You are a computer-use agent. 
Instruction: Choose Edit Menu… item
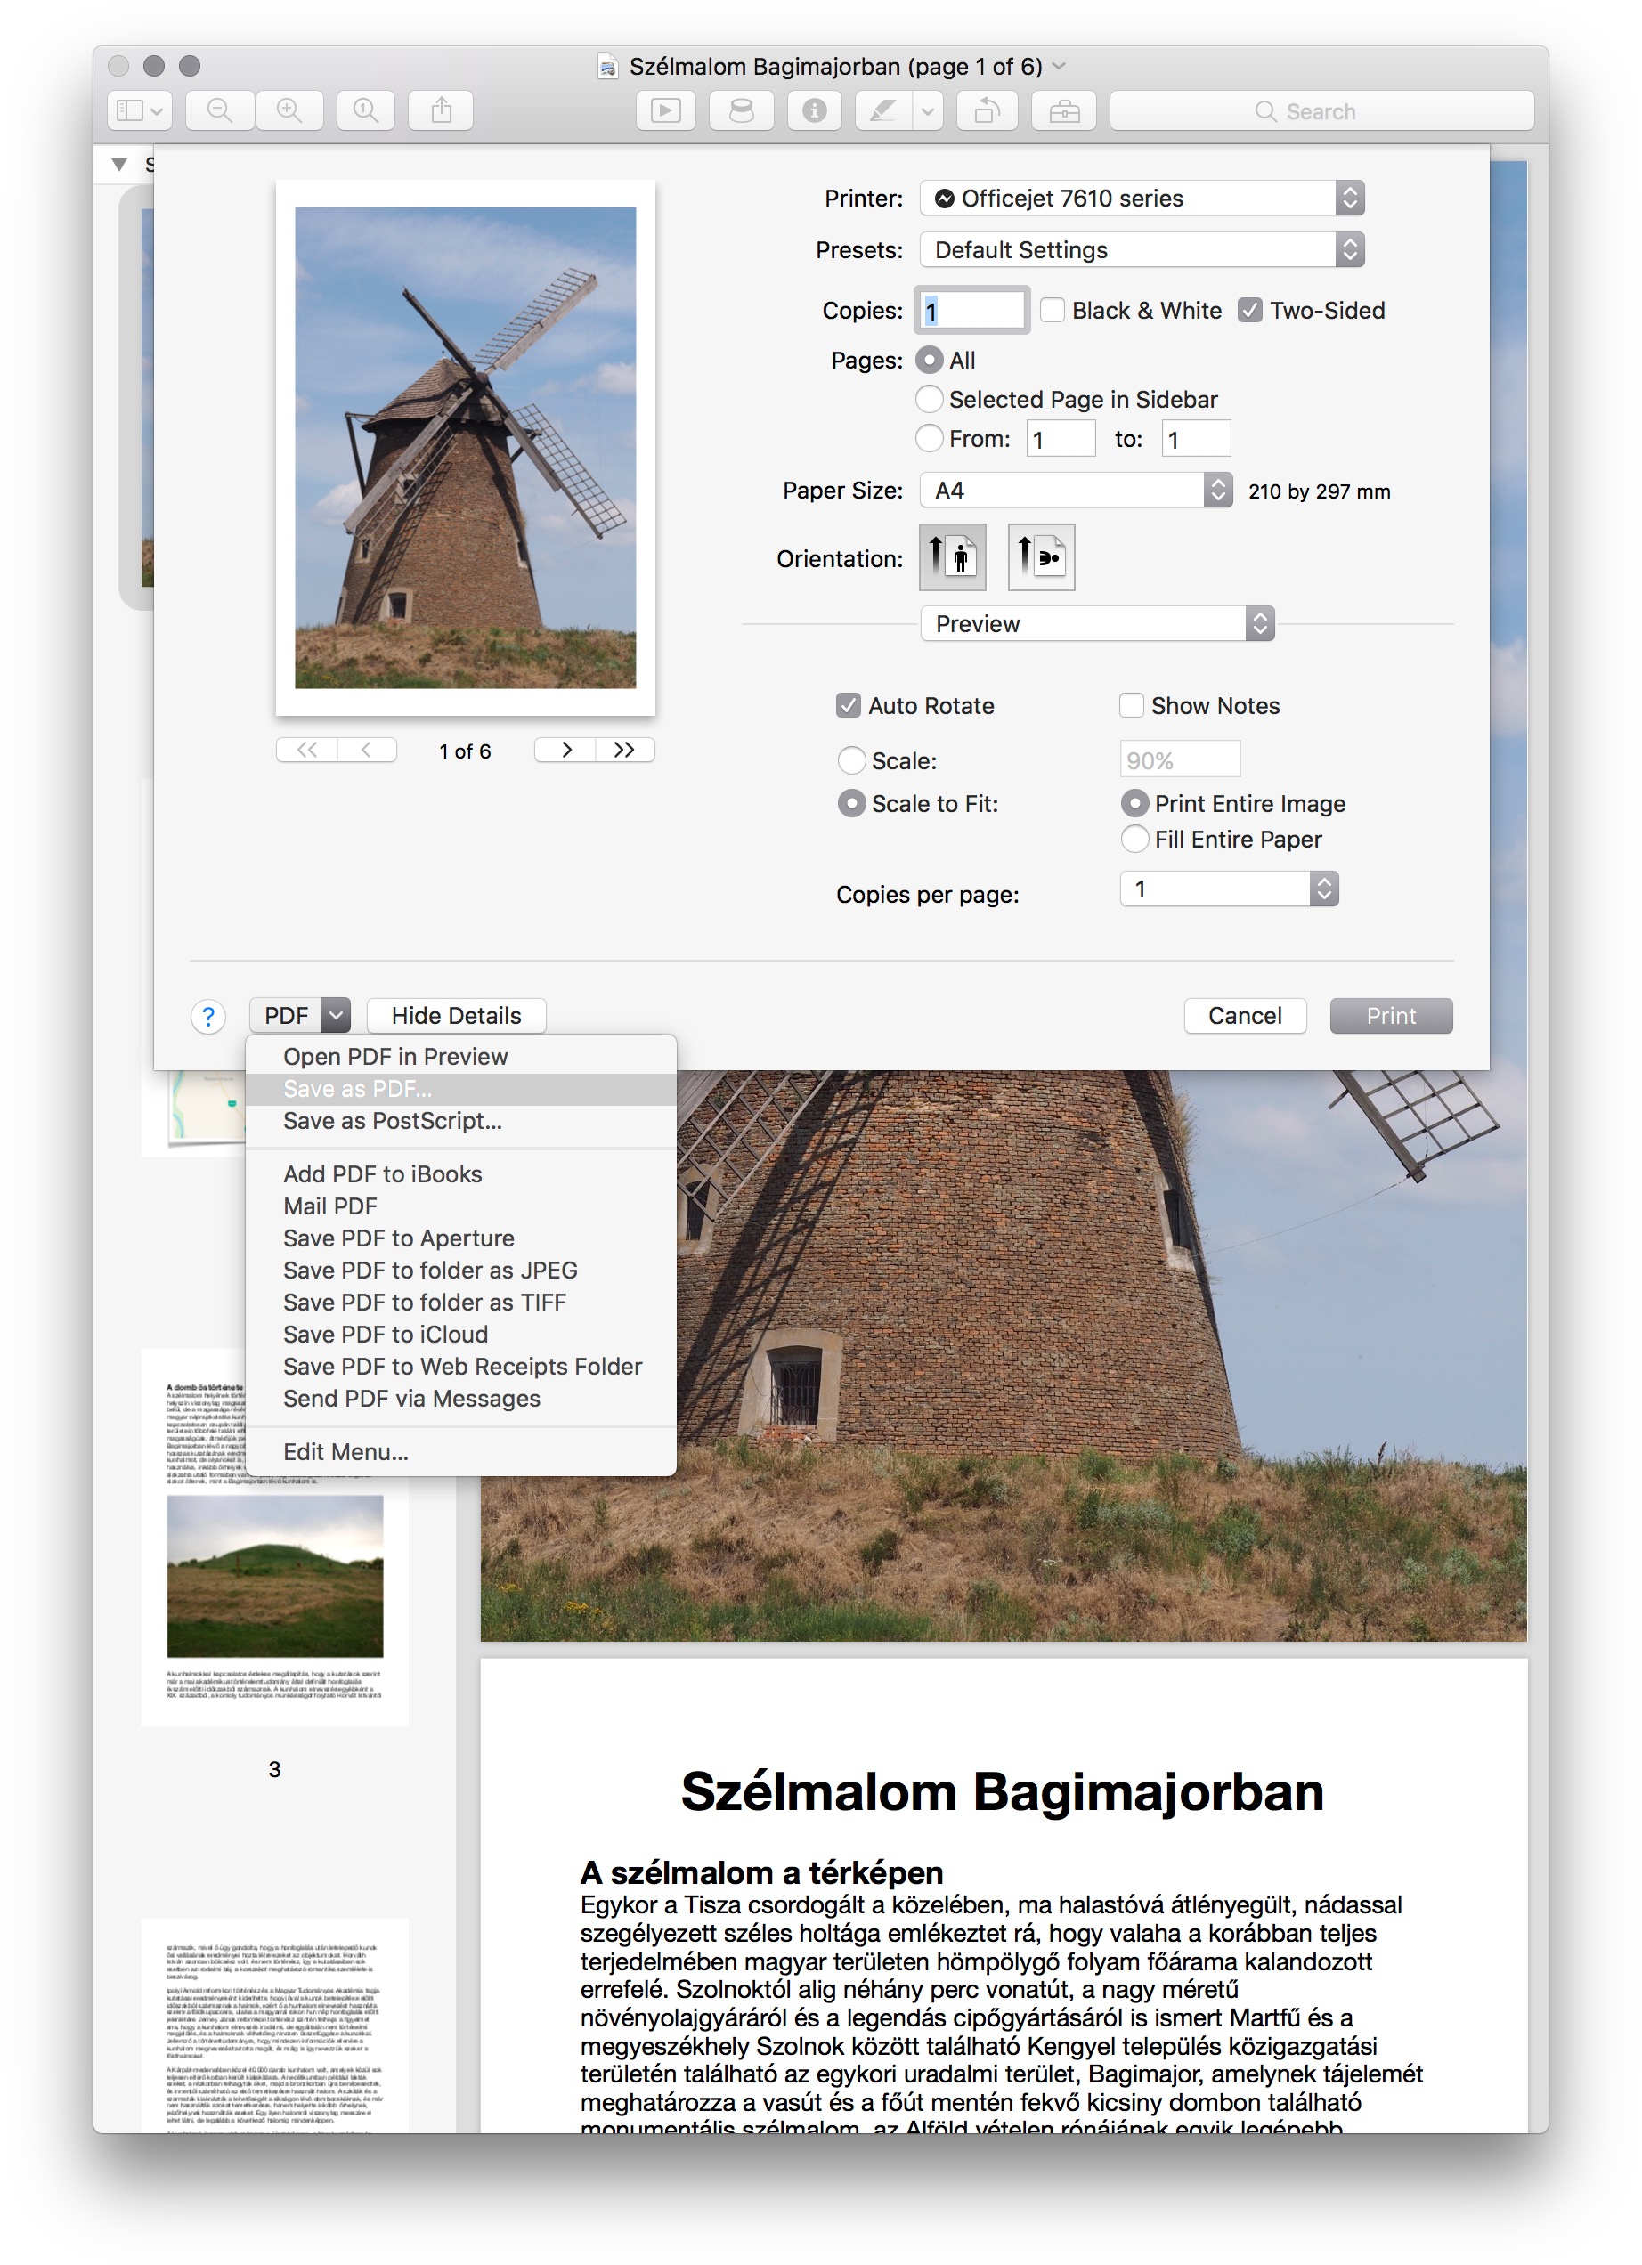pyautogui.click(x=460, y=1453)
